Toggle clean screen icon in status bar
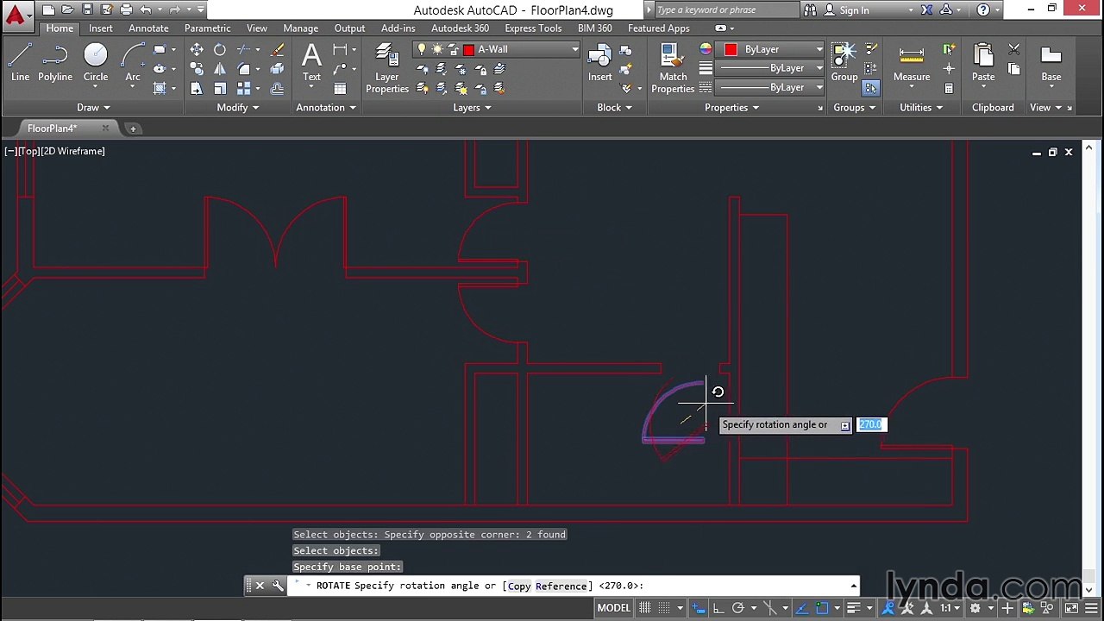Screen dimensions: 1104x621 pos(1070,608)
